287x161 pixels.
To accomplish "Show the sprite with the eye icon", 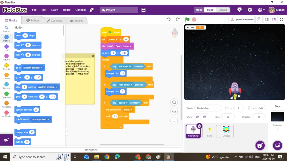I will coord(197,117).
